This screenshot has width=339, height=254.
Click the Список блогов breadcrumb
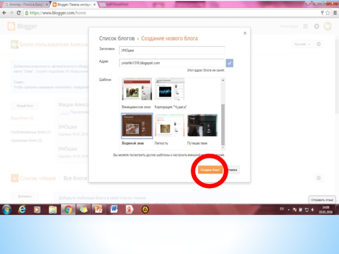tap(117, 39)
